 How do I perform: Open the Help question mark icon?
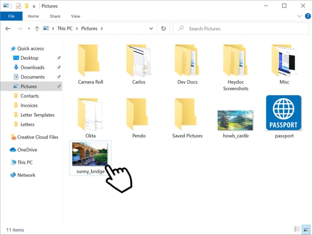308,16
